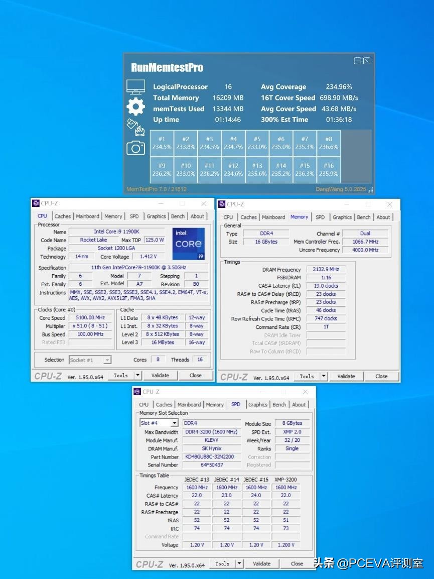Click the Close button in the SPD window
This screenshot has height=579, width=434.
coord(297,563)
